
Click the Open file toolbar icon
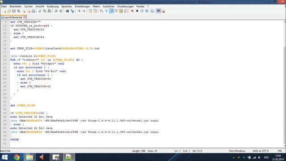[x=9, y=11]
